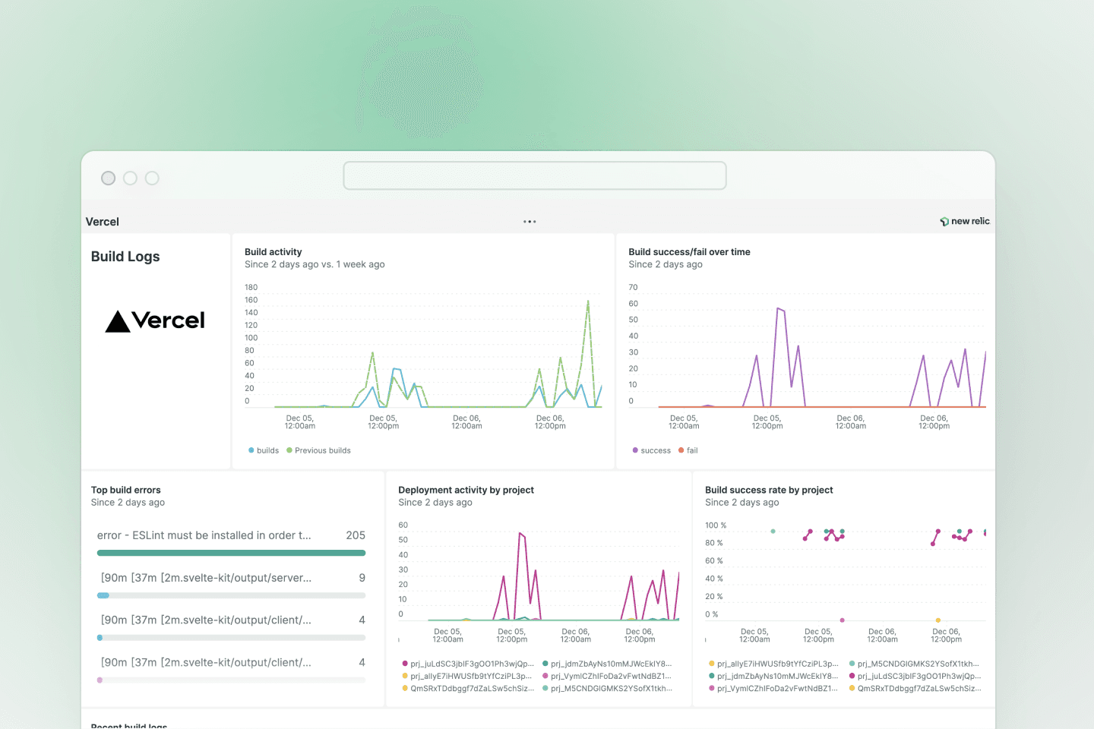Click the 'Top build errors' panel heading
The height and width of the screenshot is (729, 1094).
[126, 490]
